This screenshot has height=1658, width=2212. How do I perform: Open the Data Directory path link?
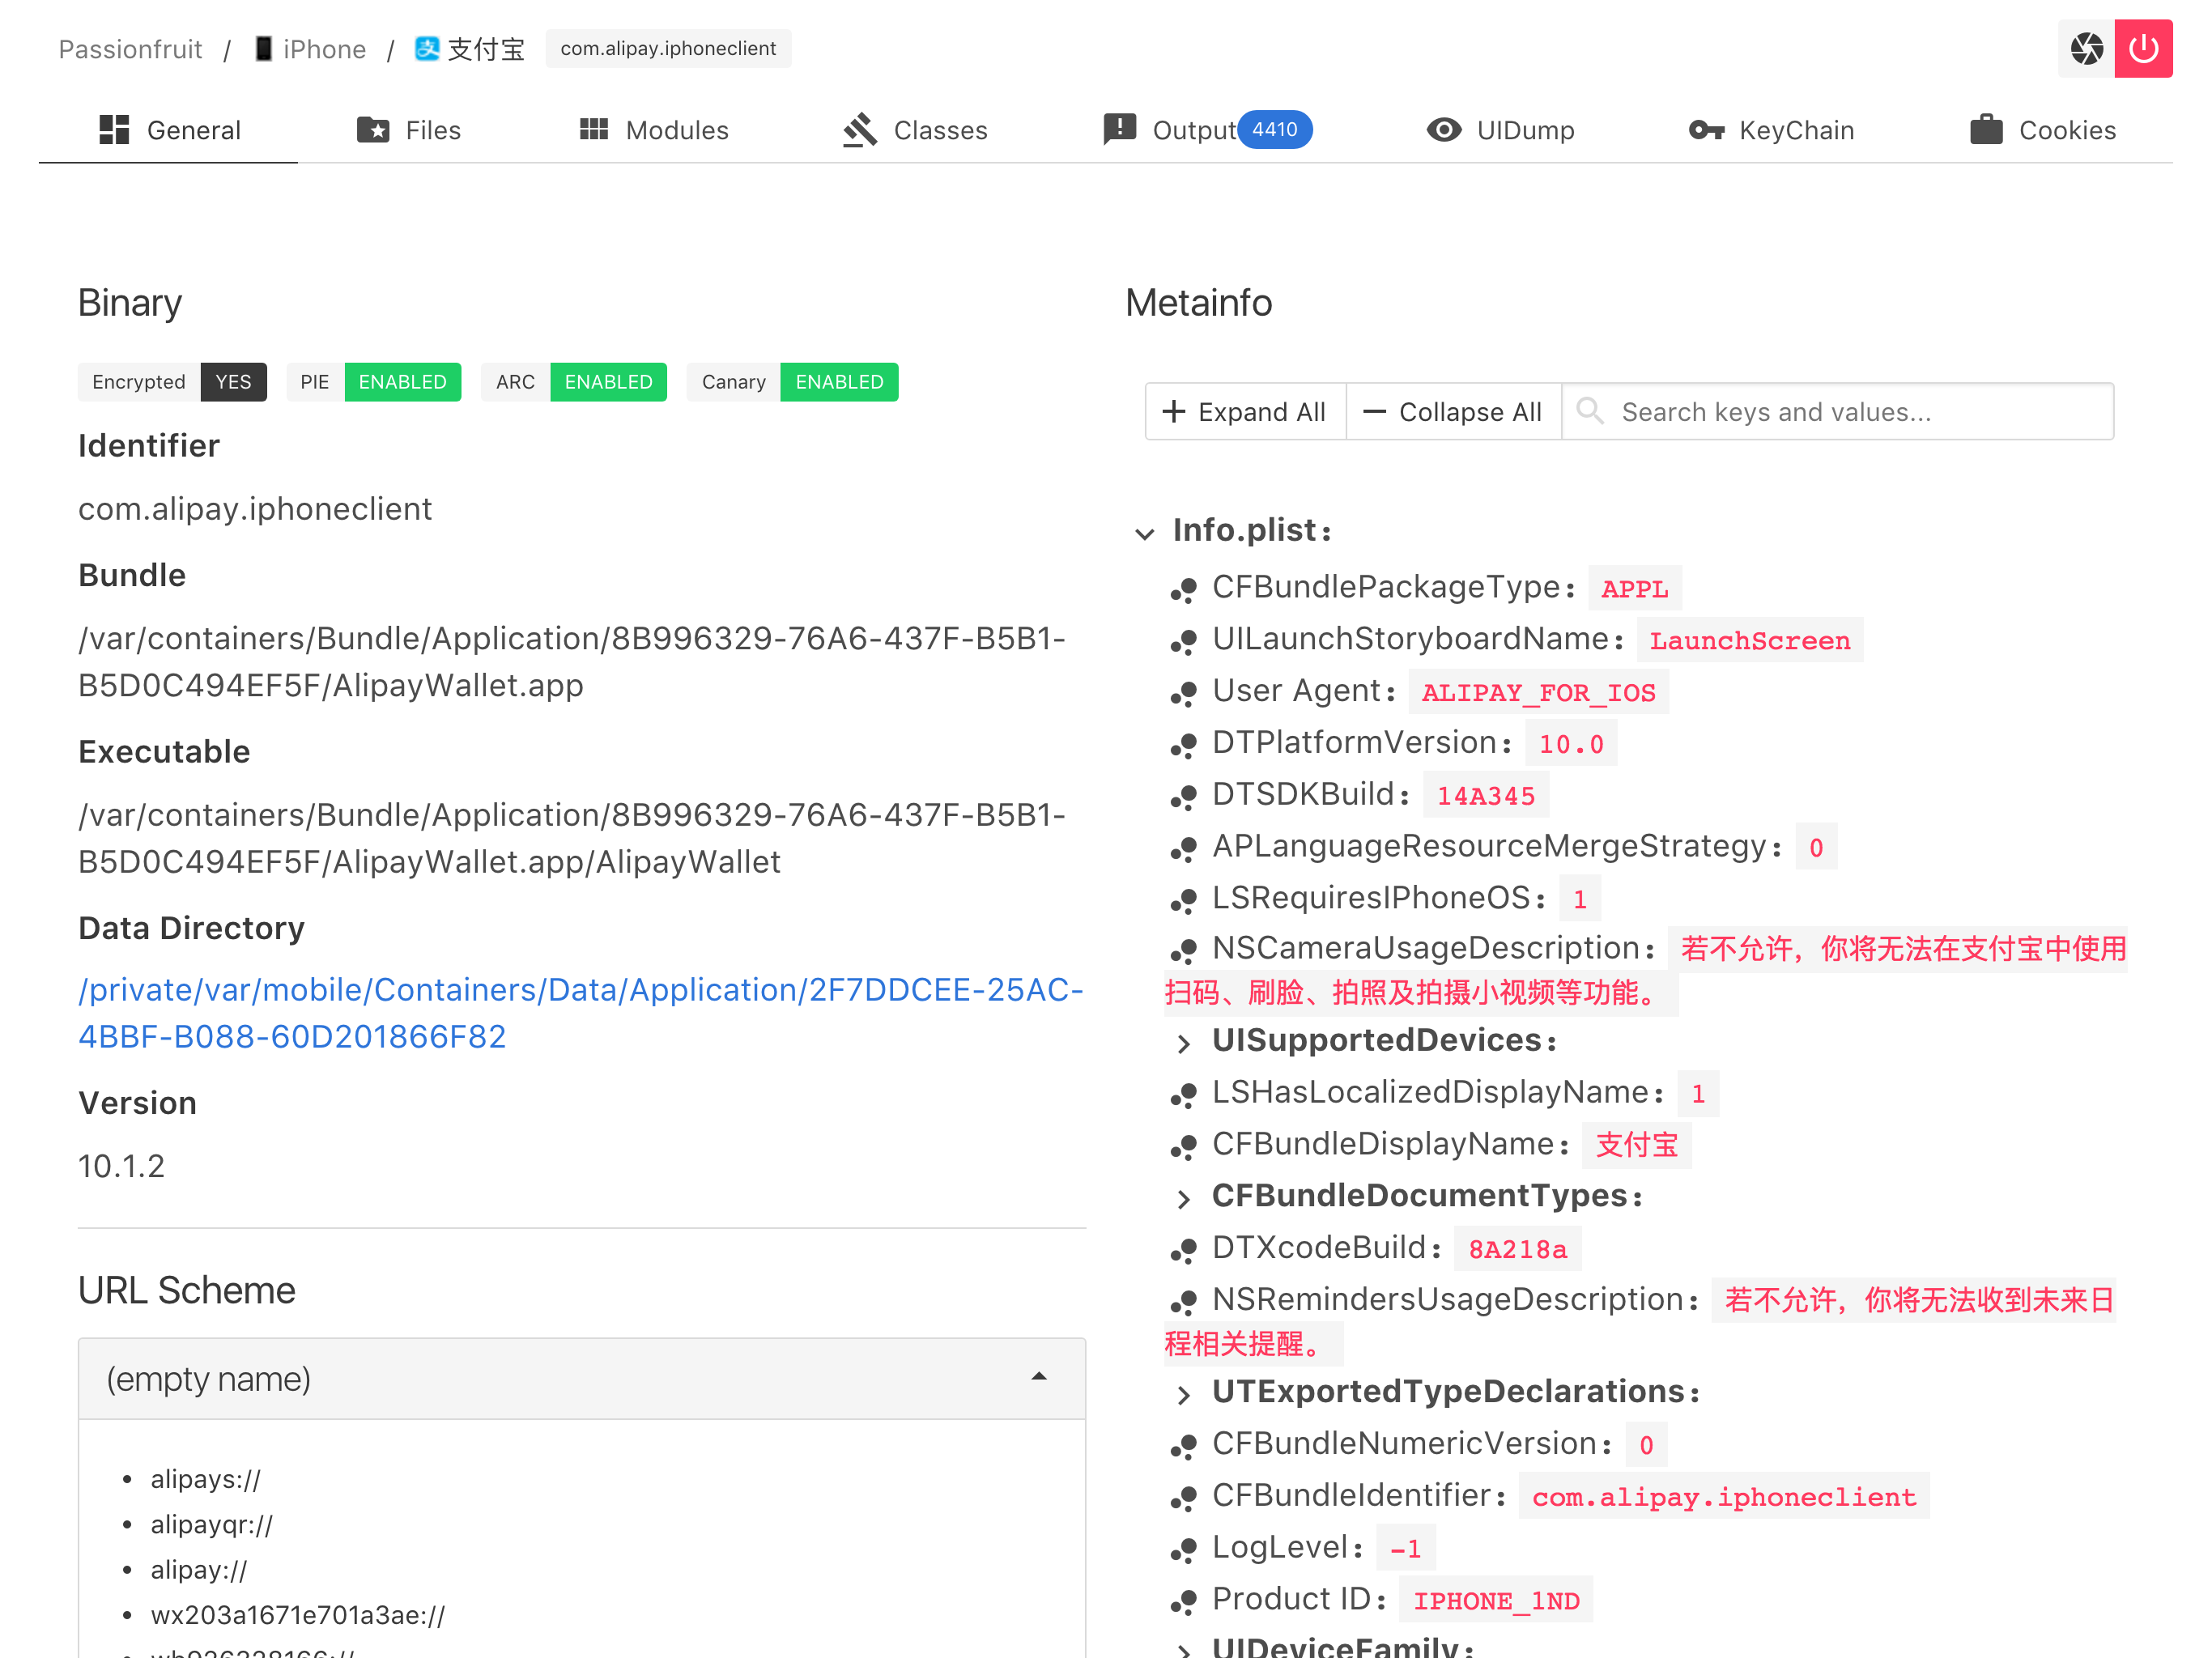[580, 1012]
